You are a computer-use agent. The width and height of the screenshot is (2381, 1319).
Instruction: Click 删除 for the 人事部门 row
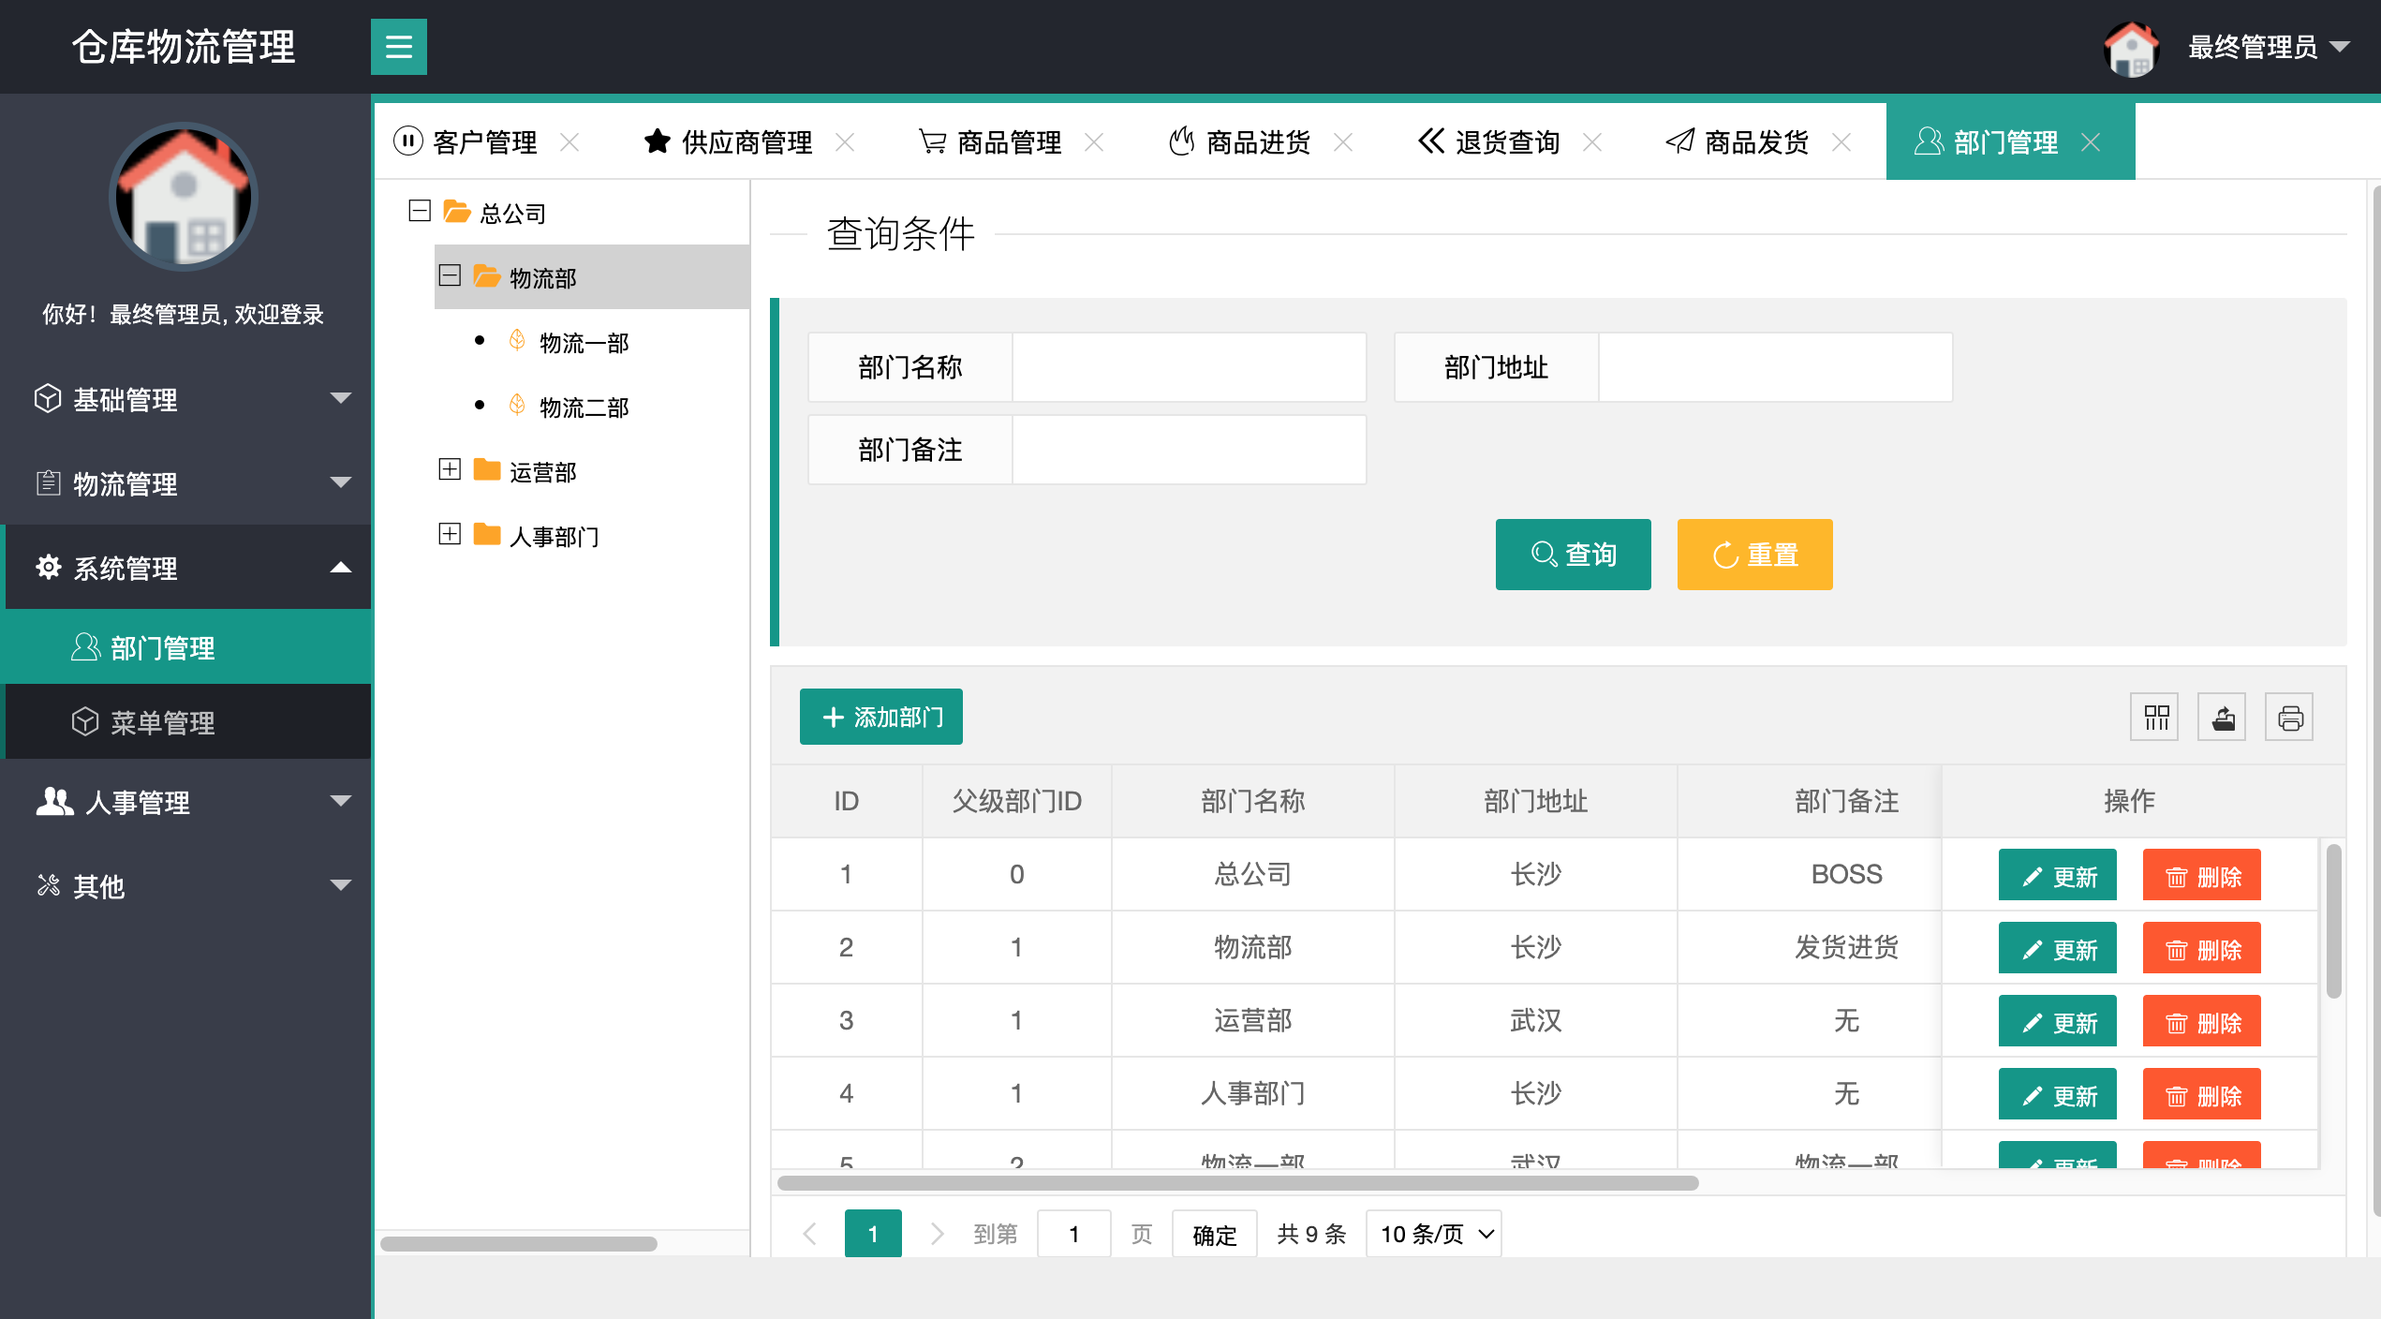(2202, 1094)
